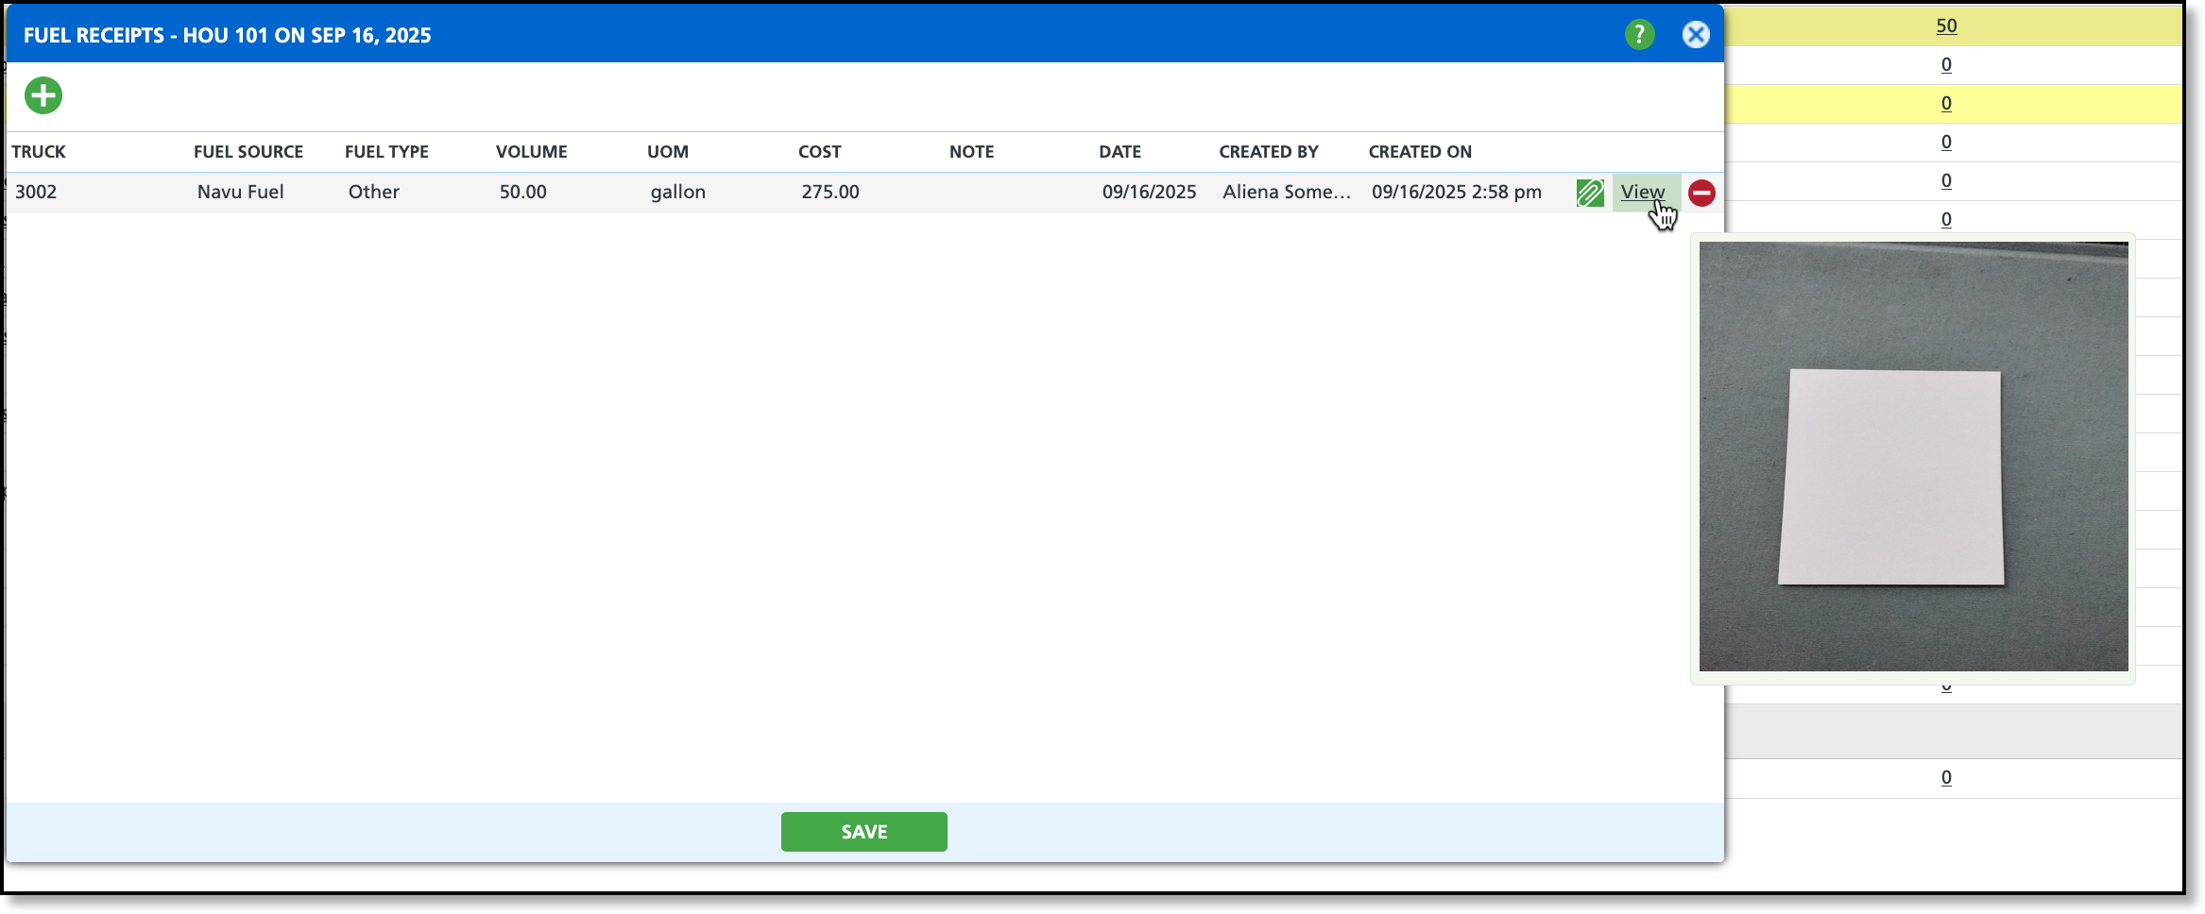Delete the receipt with red minus icon
Viewport: 2205px width, 914px height.
(x=1701, y=193)
